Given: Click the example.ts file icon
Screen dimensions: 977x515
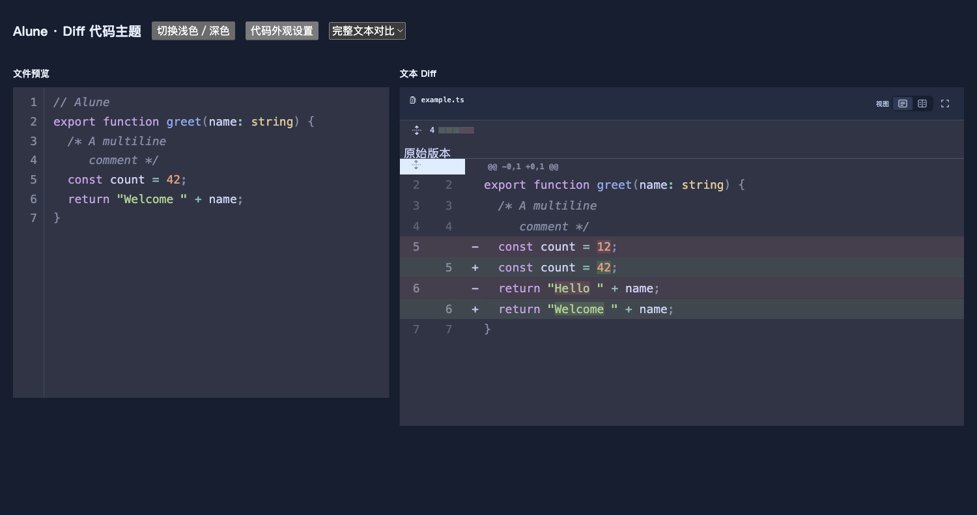Looking at the screenshot, I should coord(412,100).
